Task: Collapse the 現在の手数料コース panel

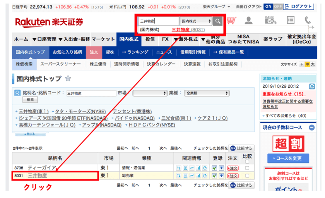Action: pyautogui.click(x=311, y=128)
